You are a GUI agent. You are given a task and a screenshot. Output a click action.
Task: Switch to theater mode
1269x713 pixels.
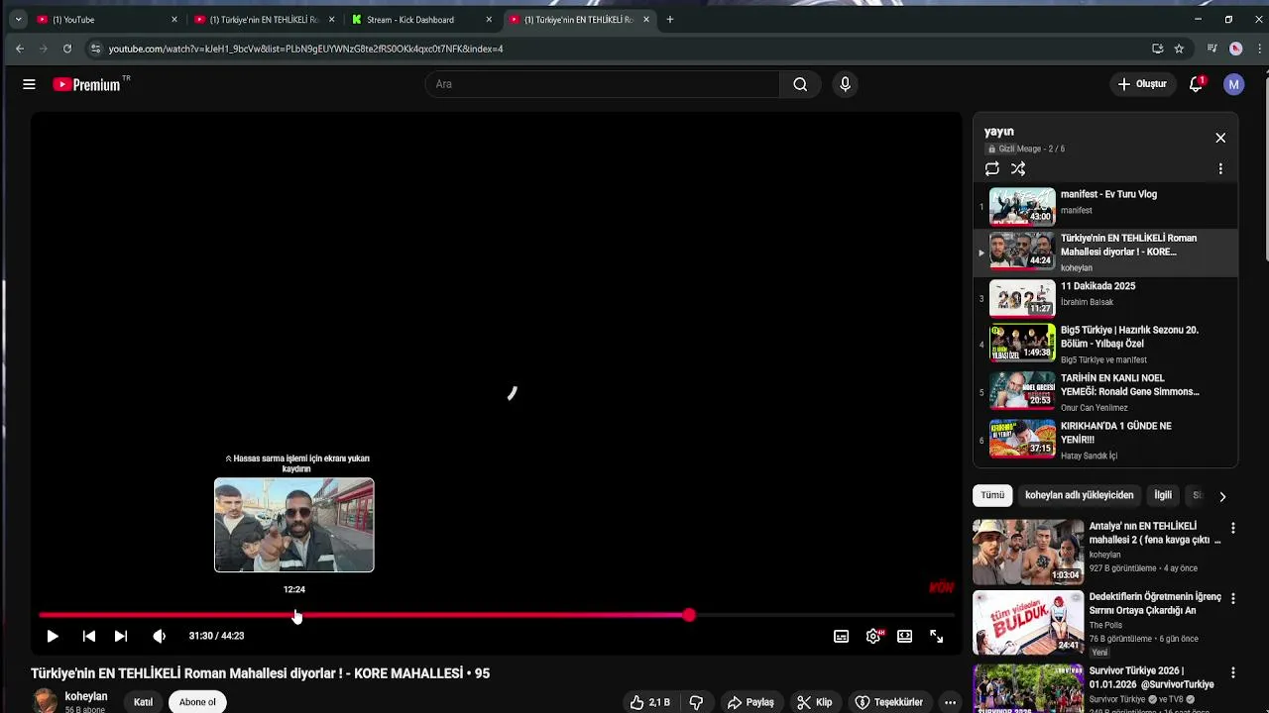coord(904,636)
